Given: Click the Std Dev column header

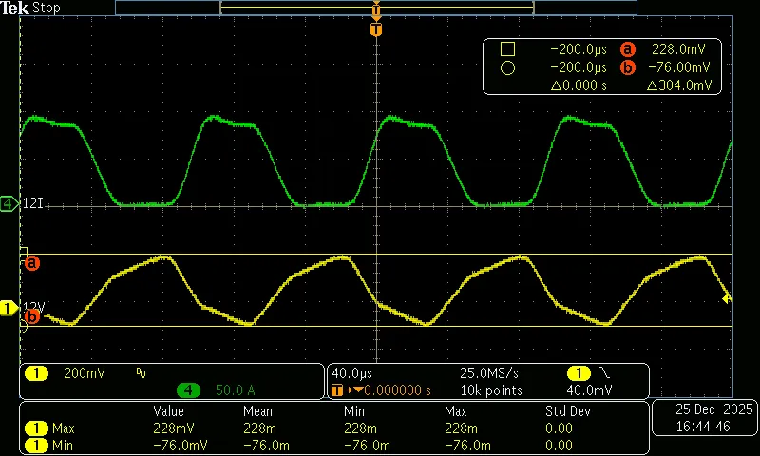Looking at the screenshot, I should (568, 411).
